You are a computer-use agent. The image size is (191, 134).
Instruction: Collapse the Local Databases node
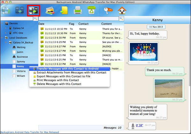(x=2, y=38)
